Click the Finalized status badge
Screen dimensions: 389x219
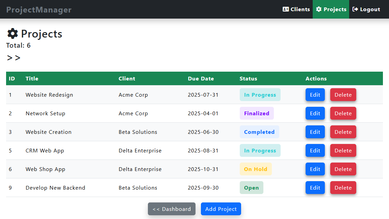[x=257, y=113]
